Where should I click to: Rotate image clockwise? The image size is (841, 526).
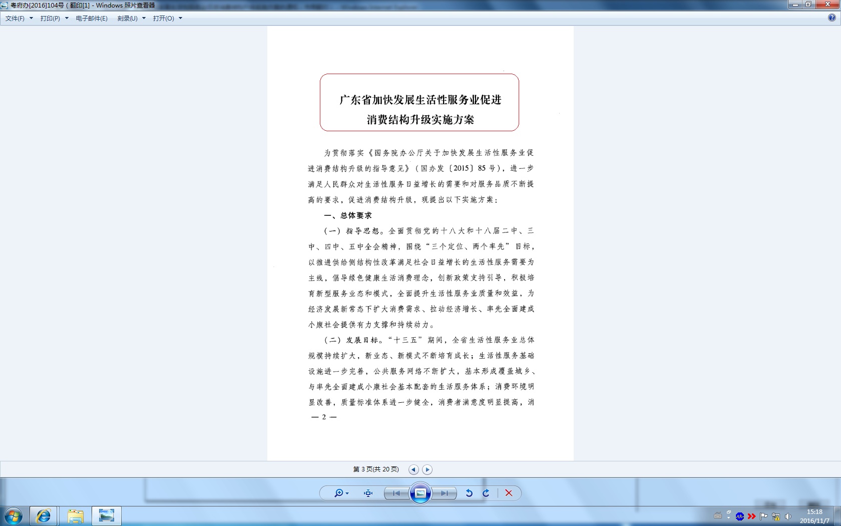pyautogui.click(x=486, y=493)
